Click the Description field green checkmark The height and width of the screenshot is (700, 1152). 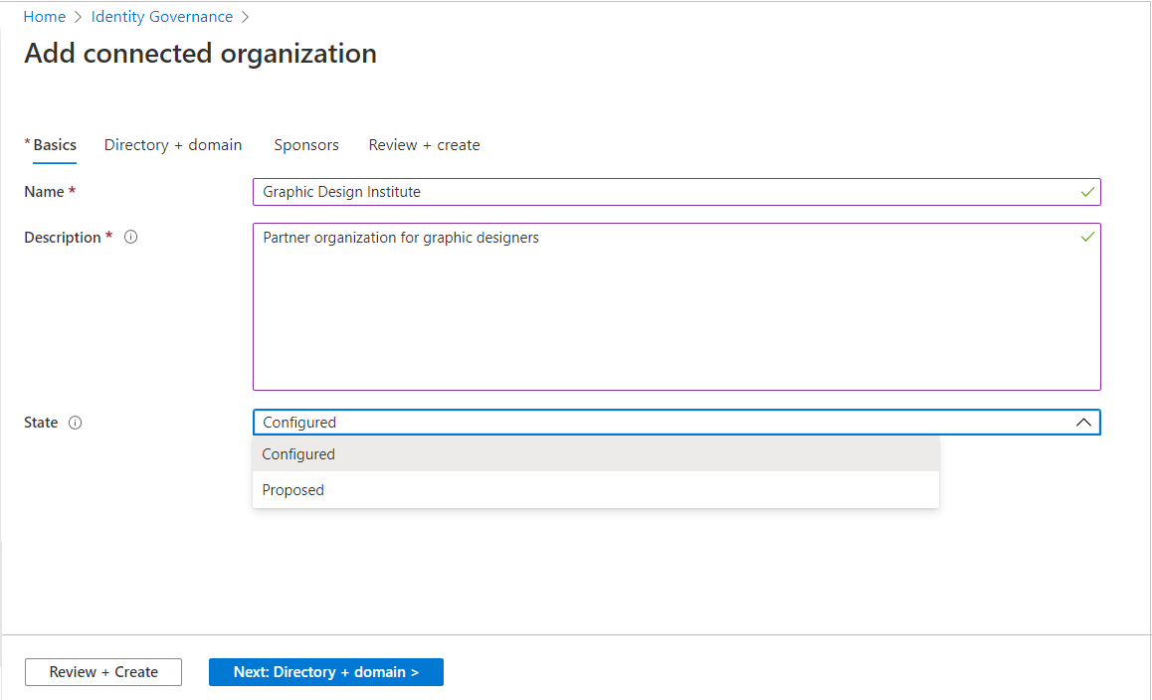coord(1087,238)
